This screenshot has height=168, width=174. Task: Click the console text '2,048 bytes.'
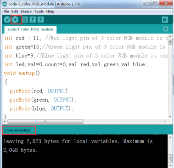[20, 150]
